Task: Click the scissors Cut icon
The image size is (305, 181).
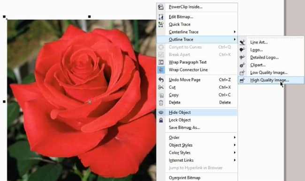Action: pos(161,87)
